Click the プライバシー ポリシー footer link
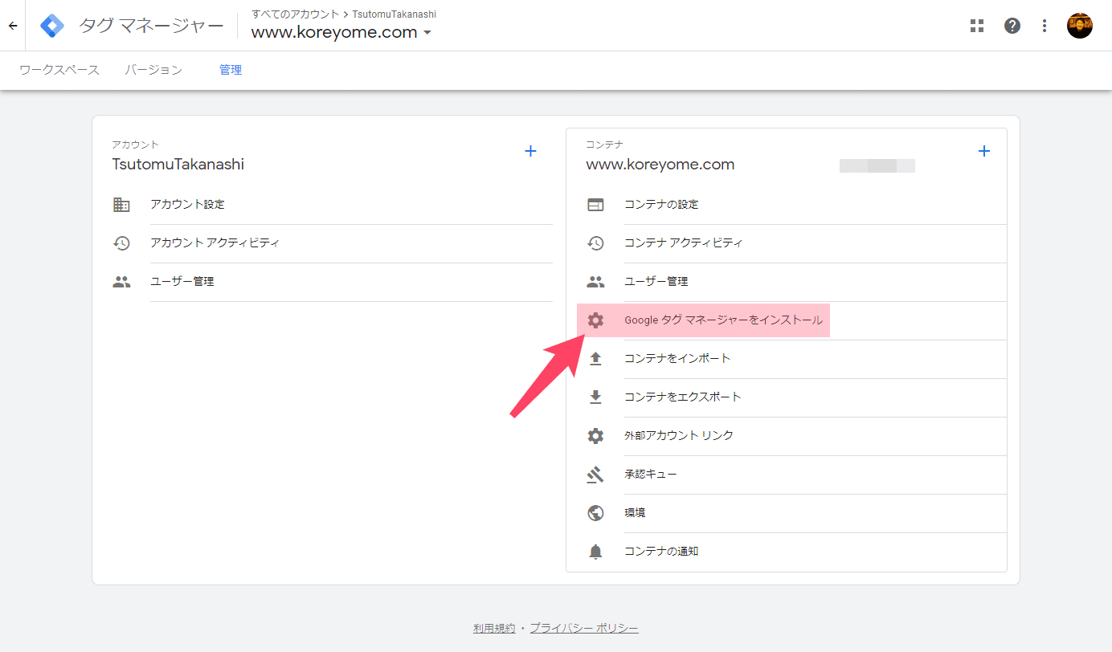1112x652 pixels. (584, 629)
